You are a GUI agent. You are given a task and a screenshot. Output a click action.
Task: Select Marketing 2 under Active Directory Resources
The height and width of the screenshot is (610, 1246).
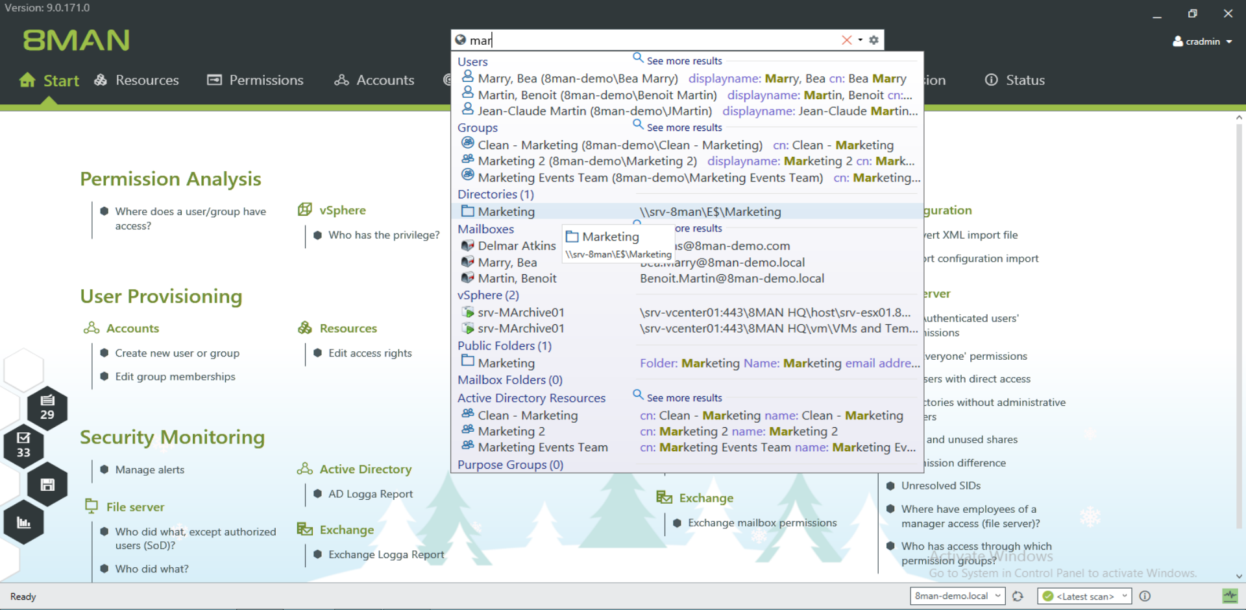687,432
